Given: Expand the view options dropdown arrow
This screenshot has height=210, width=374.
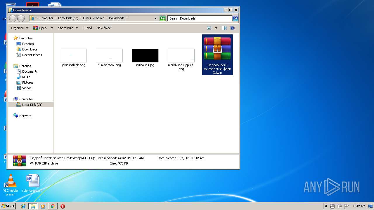Looking at the screenshot, I should (x=216, y=28).
